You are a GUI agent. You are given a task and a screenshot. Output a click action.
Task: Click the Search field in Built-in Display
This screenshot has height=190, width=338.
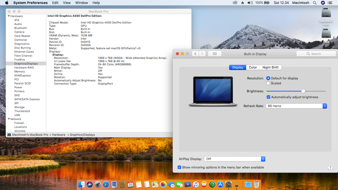tap(316, 54)
